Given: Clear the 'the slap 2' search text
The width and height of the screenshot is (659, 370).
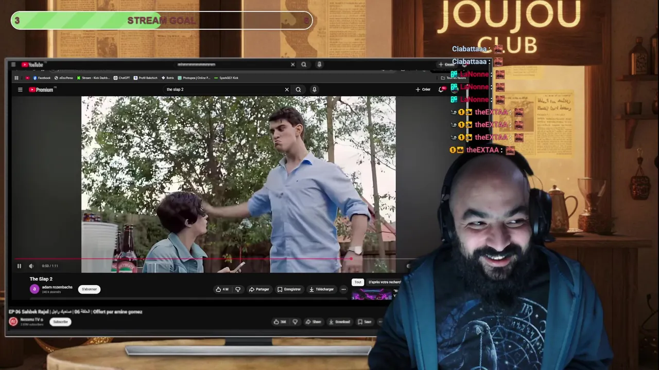Looking at the screenshot, I should pos(287,89).
